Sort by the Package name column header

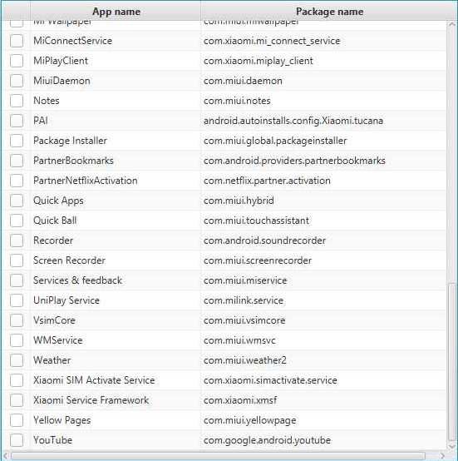pyautogui.click(x=329, y=12)
